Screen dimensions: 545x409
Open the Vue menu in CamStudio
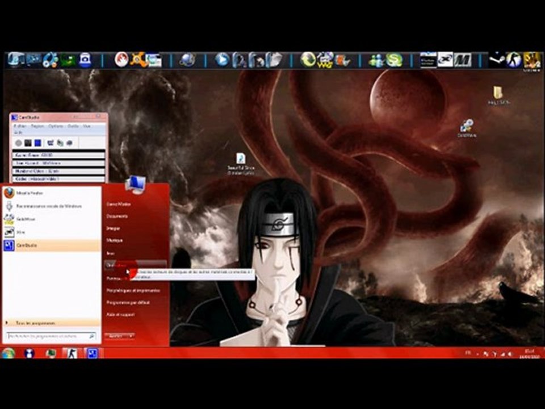pos(86,126)
